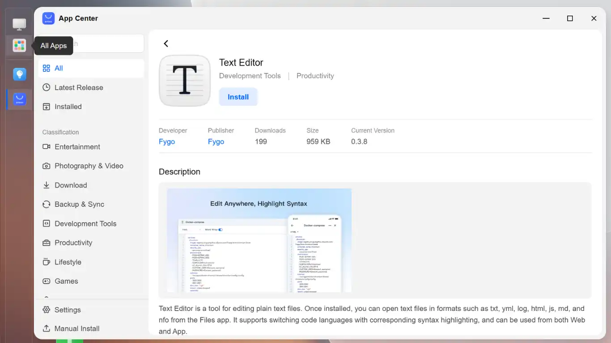Image resolution: width=611 pixels, height=343 pixels.
Task: Click the Download arrow icon
Action: click(x=46, y=185)
